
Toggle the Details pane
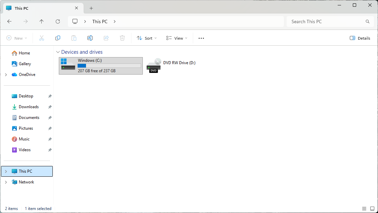click(360, 38)
